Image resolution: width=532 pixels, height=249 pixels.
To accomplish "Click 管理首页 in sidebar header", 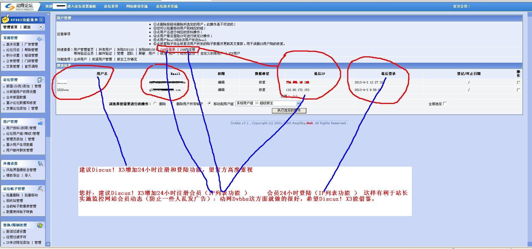I will click(x=10, y=27).
